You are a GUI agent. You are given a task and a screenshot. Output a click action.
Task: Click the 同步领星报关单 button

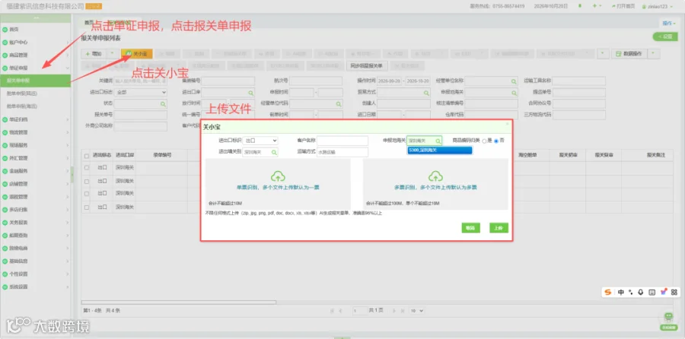coord(366,66)
